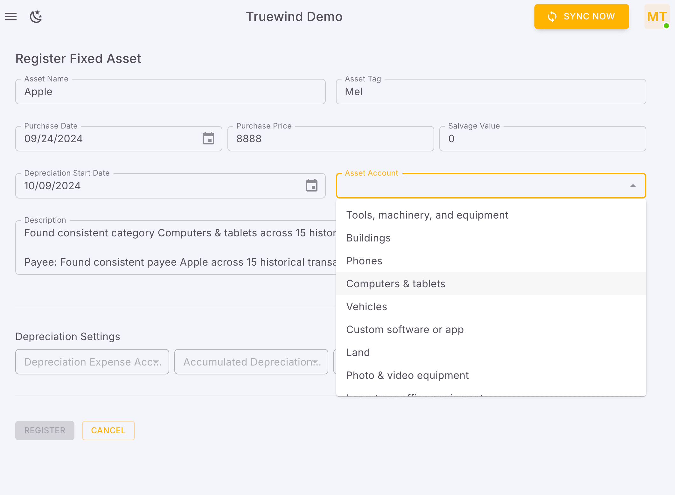
Task: Open the Purchase Date calendar picker
Action: [208, 138]
